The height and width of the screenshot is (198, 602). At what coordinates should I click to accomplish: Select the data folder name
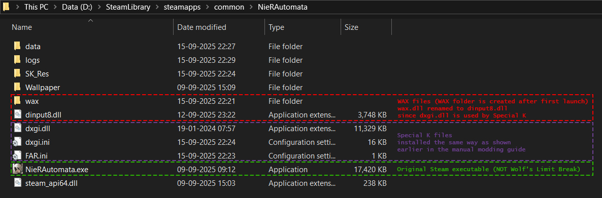(x=33, y=47)
